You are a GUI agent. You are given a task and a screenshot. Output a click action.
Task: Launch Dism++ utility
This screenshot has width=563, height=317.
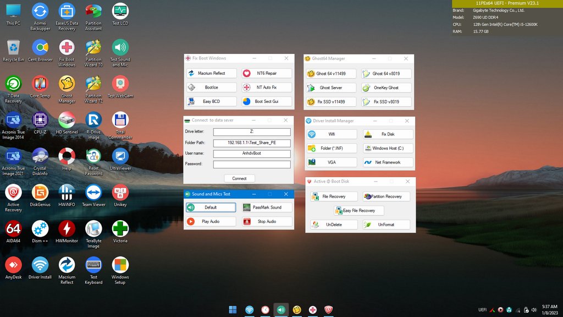[x=40, y=229]
